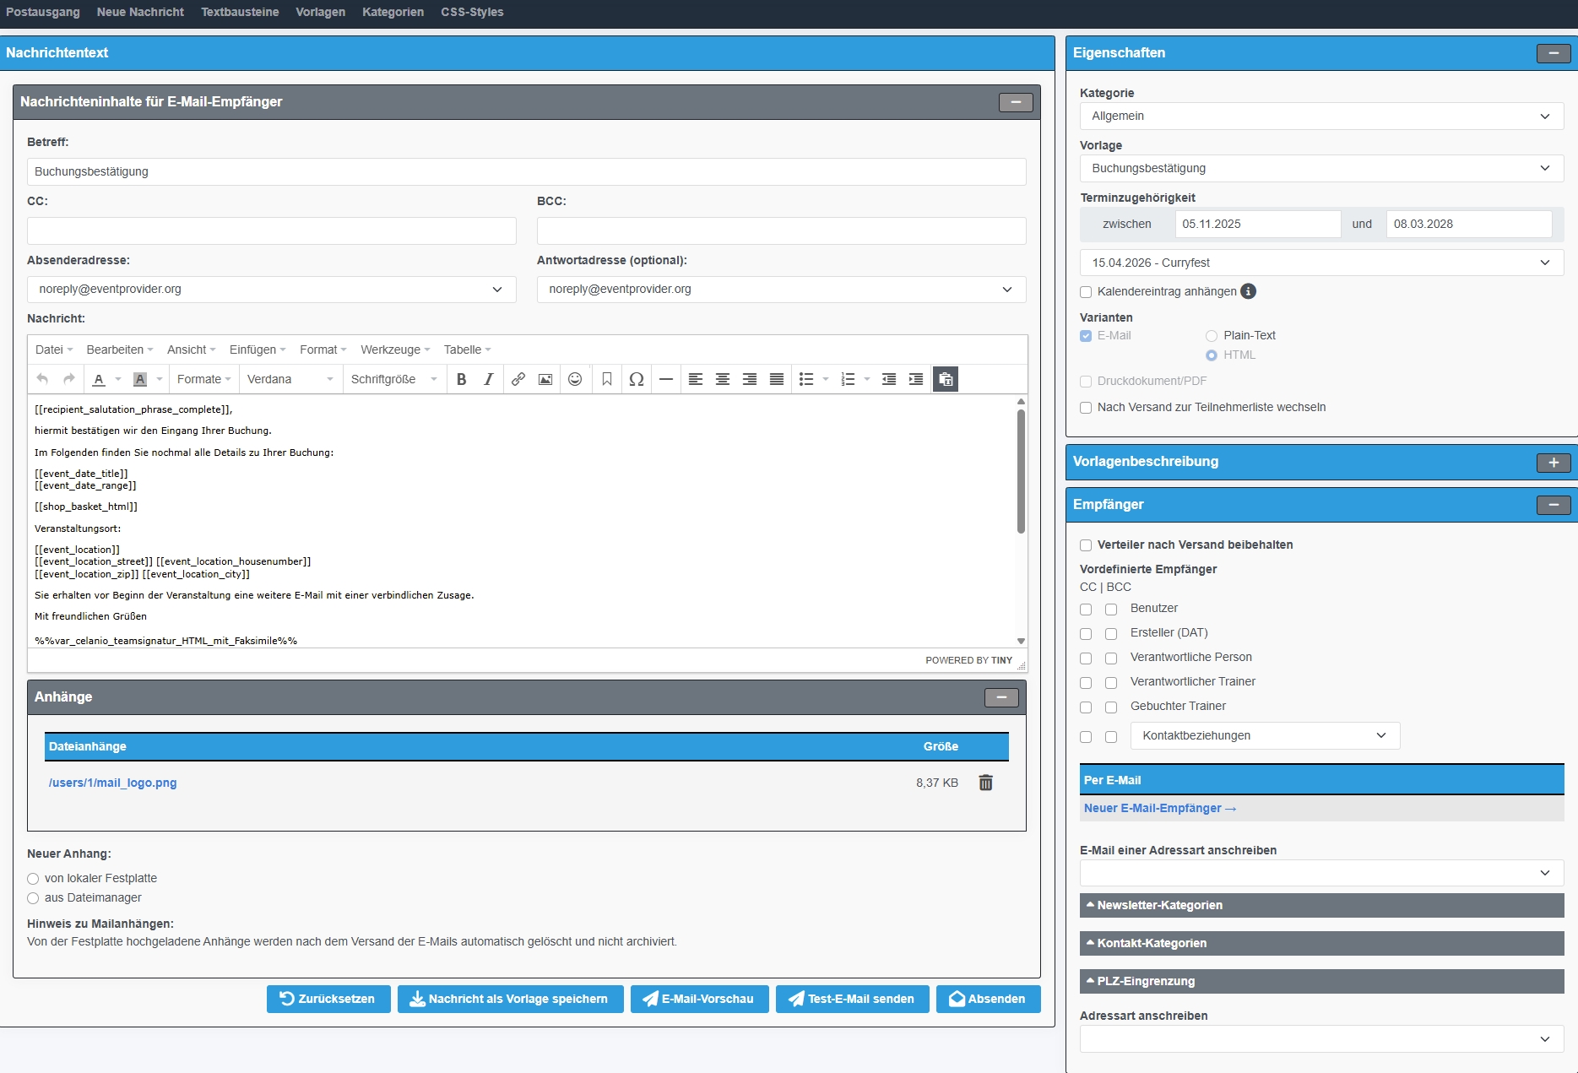
Task: Insert a hyperlink via link icon
Action: pyautogui.click(x=518, y=379)
